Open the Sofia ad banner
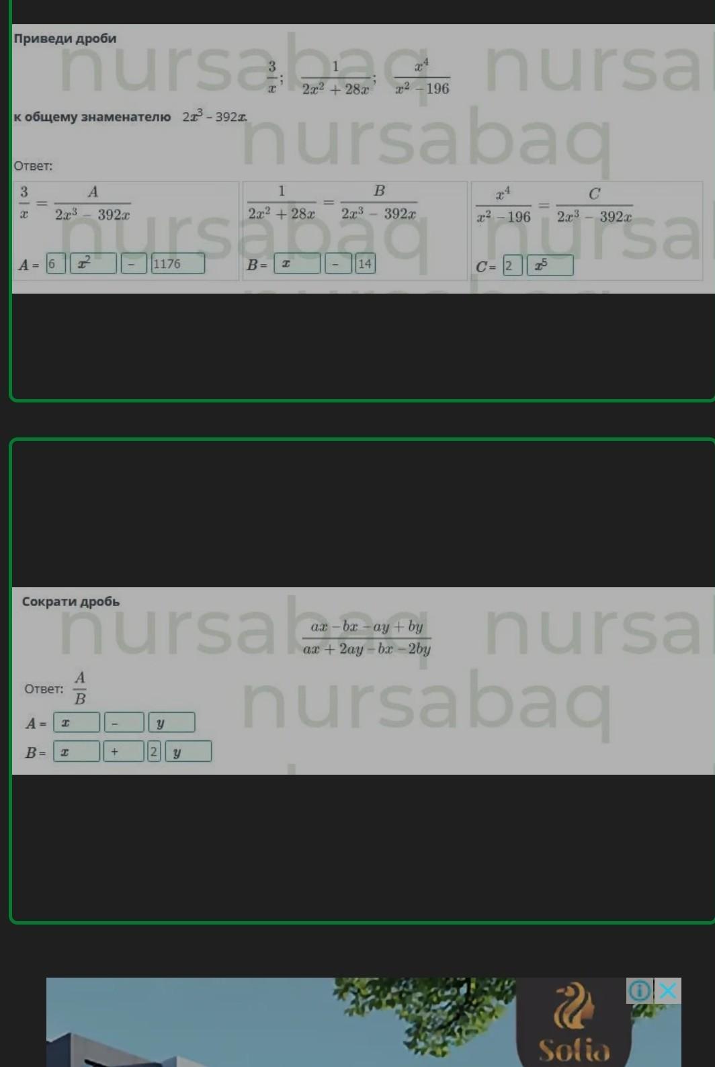Image resolution: width=715 pixels, height=1067 pixels. [364, 1022]
